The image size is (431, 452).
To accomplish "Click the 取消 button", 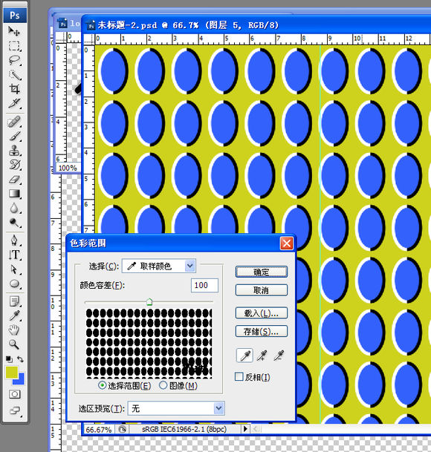I will [262, 290].
